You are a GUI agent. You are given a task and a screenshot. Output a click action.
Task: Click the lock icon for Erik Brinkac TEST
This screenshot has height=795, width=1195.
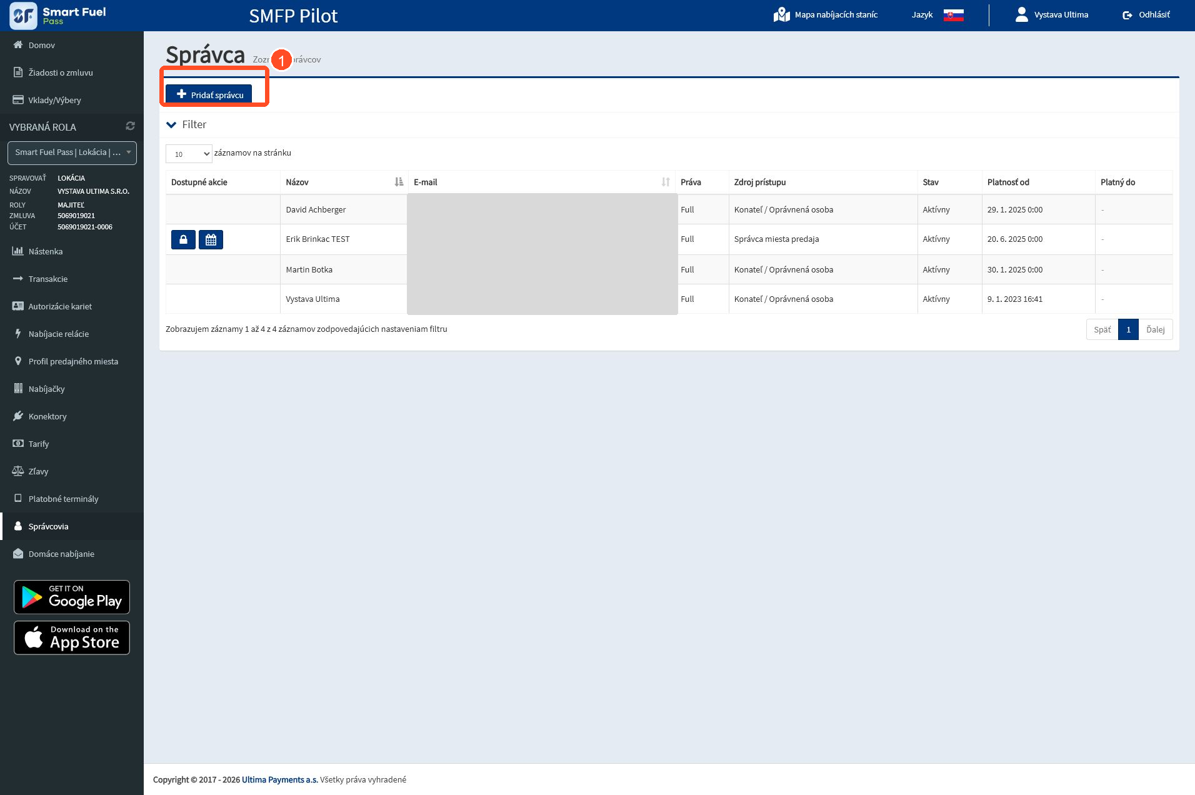click(183, 239)
